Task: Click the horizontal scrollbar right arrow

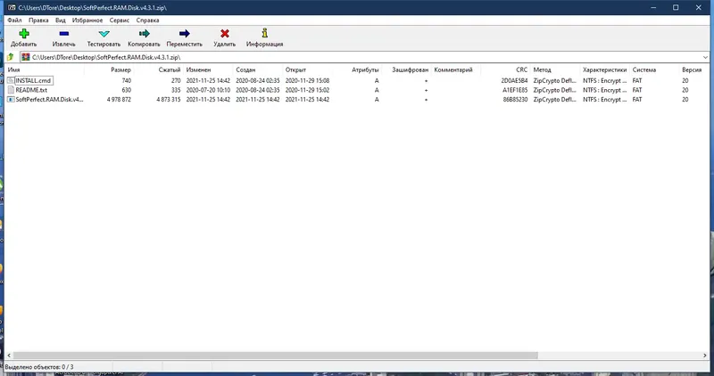Action: click(705, 356)
